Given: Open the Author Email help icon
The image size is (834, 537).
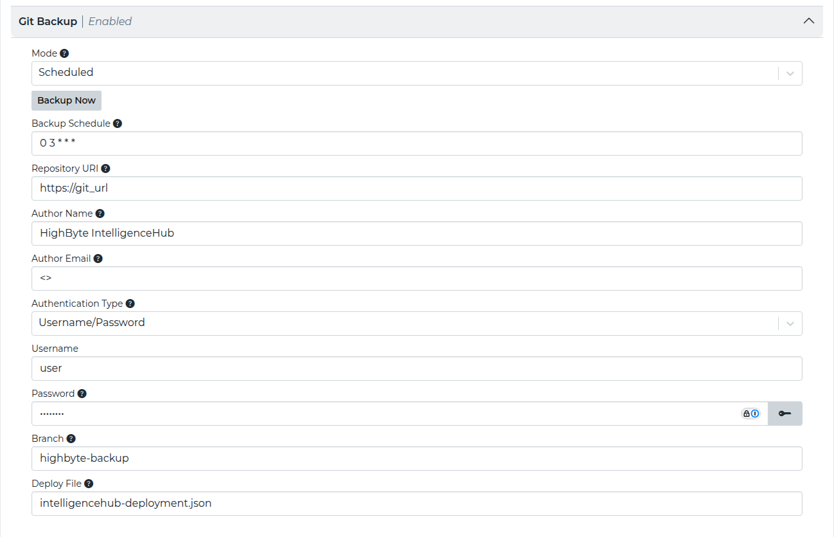Looking at the screenshot, I should [x=98, y=258].
